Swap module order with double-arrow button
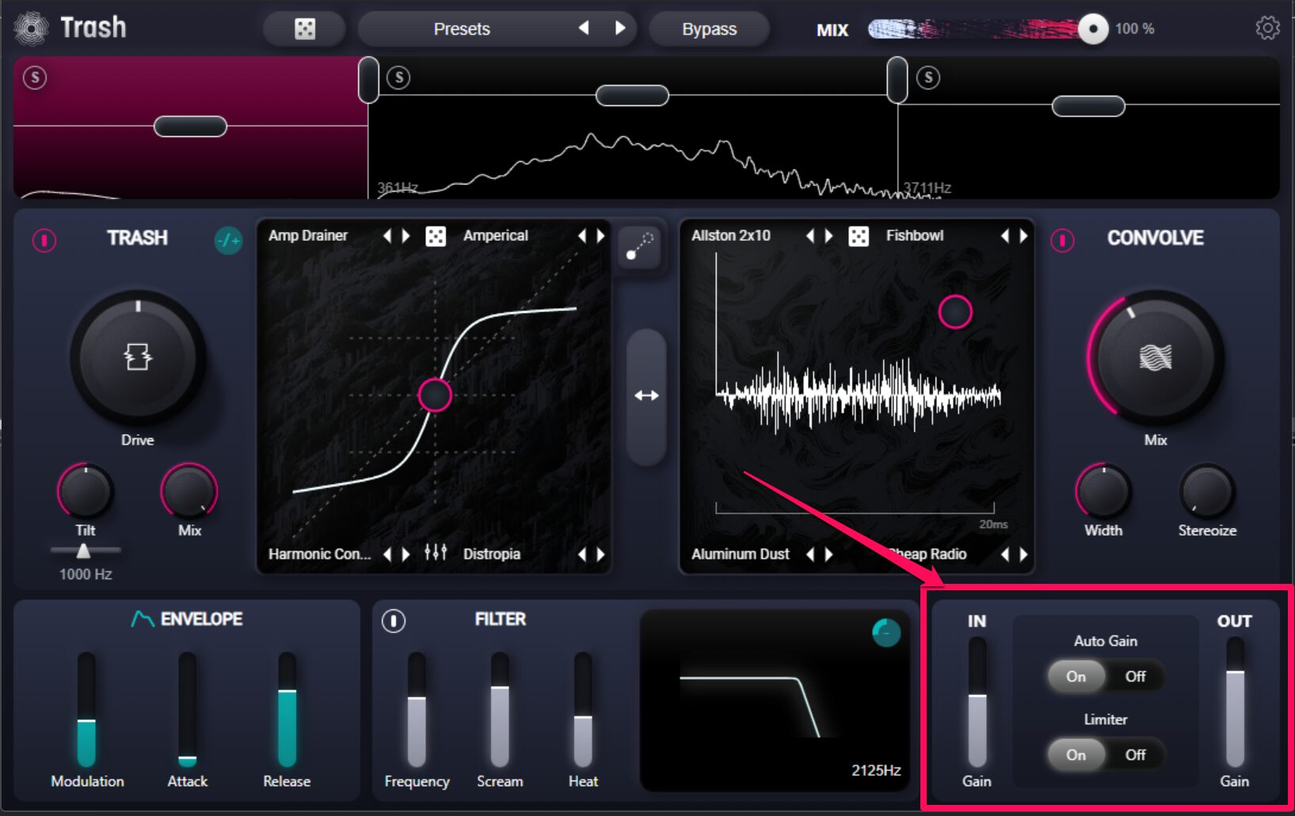Image resolution: width=1295 pixels, height=816 pixels. coord(646,395)
